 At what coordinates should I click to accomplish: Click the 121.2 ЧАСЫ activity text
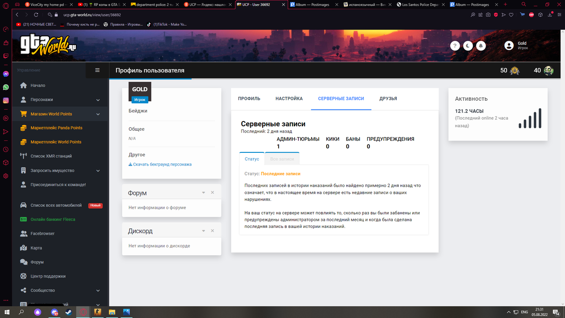tap(470, 111)
